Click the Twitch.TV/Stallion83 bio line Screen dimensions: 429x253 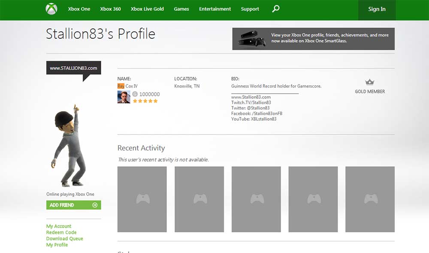[251, 102]
